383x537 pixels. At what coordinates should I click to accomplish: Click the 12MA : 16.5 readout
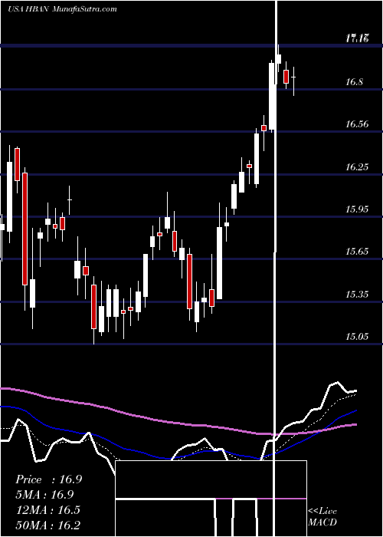tap(47, 509)
